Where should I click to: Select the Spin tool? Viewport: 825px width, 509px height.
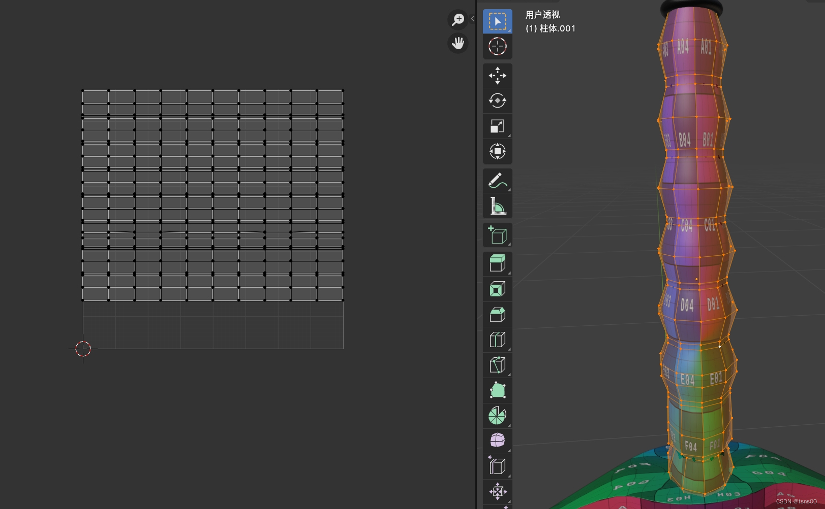tap(497, 415)
